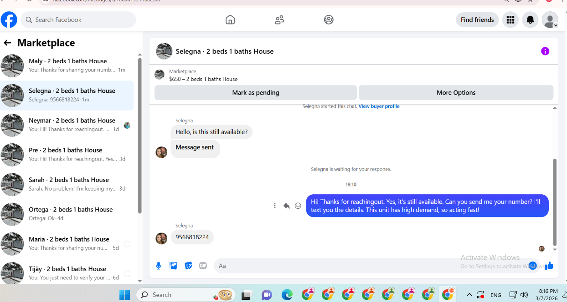Click the Find friends button
This screenshot has height=302, width=567.
[x=477, y=20]
